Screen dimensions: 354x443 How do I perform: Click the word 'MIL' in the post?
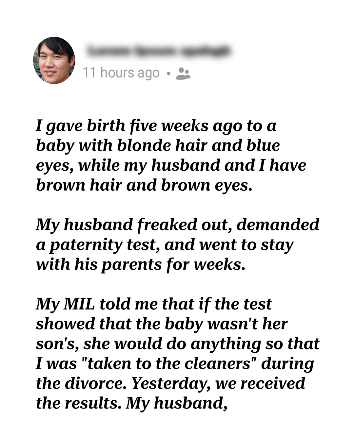79,304
